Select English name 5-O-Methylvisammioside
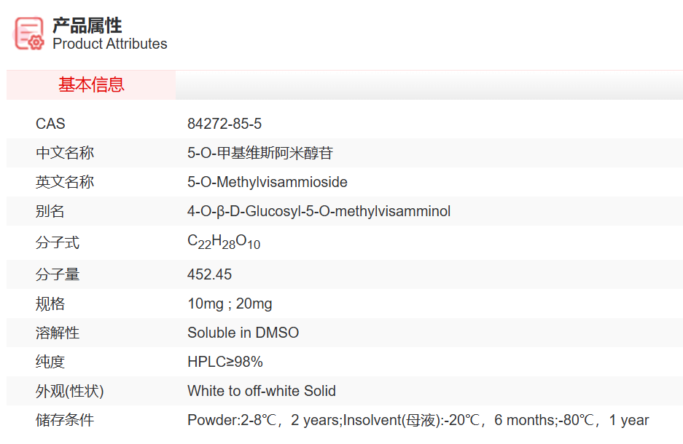683x444 pixels. point(267,183)
